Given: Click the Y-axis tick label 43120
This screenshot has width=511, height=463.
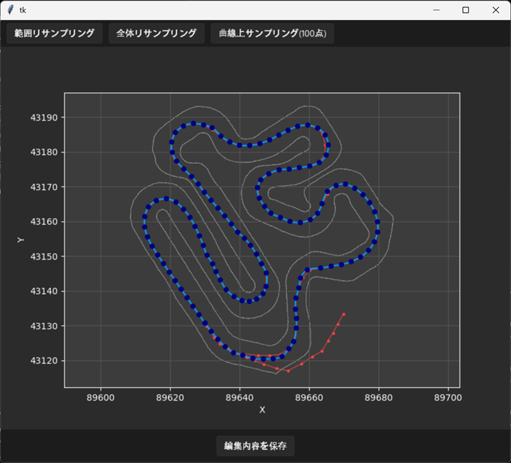Looking at the screenshot, I should pyautogui.click(x=44, y=361).
